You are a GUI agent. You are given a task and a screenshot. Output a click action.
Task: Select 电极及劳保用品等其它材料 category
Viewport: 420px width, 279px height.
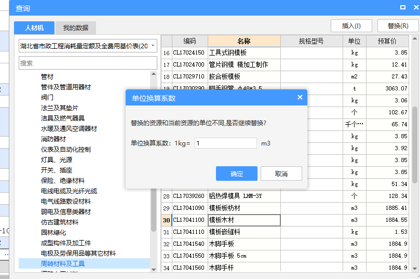tap(78, 254)
